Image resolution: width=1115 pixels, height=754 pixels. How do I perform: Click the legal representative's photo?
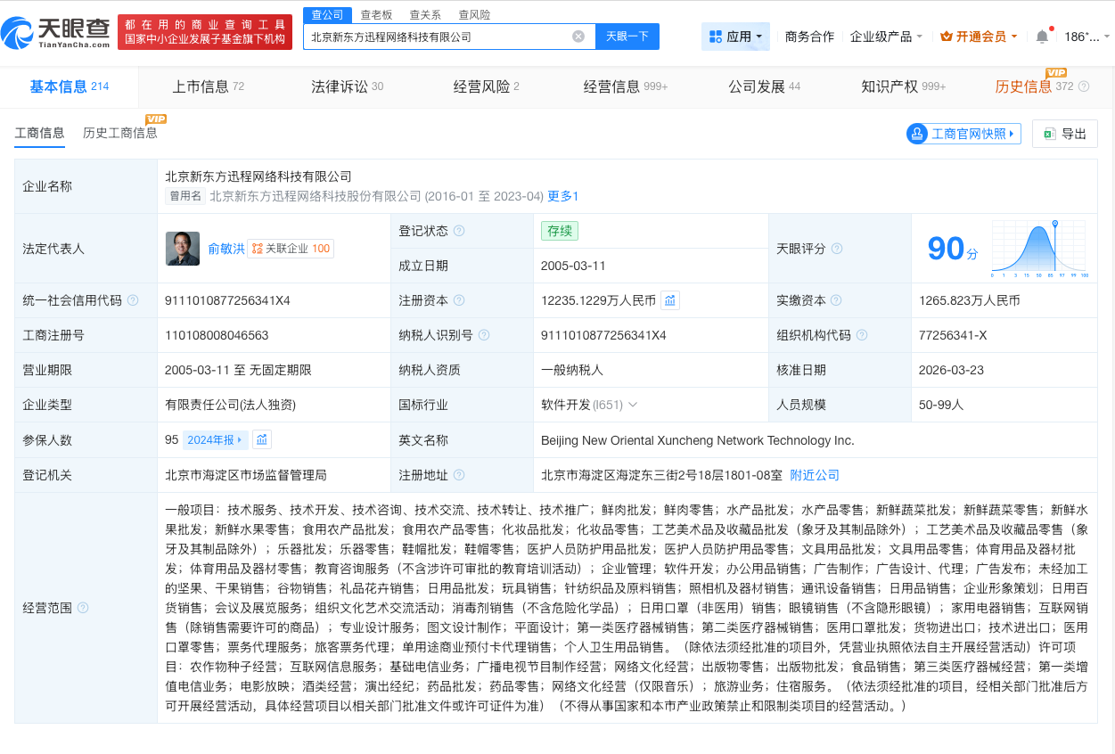point(183,249)
